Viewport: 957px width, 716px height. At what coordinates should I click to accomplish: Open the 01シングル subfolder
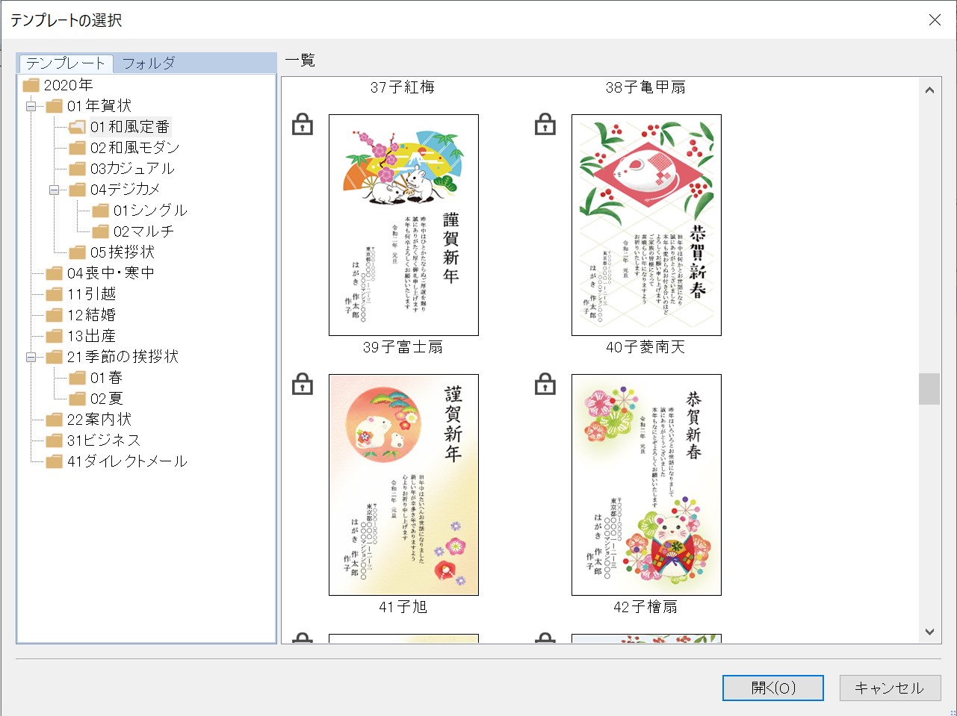click(x=140, y=211)
